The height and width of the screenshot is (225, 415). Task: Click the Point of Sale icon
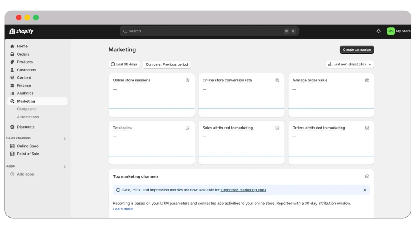12,154
